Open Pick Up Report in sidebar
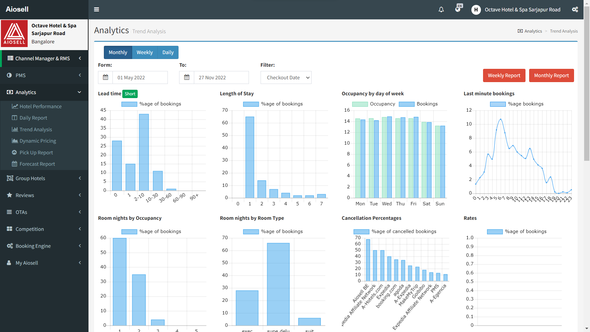 [x=36, y=152]
